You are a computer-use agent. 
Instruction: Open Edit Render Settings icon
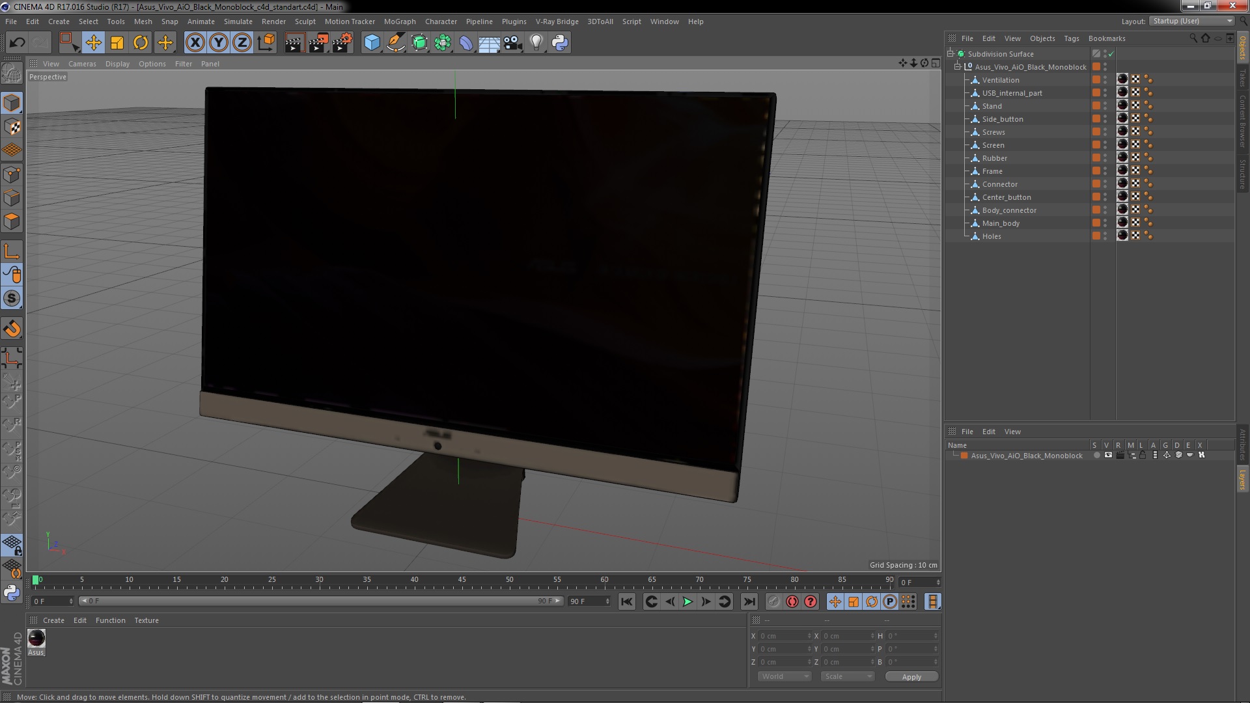[342, 43]
